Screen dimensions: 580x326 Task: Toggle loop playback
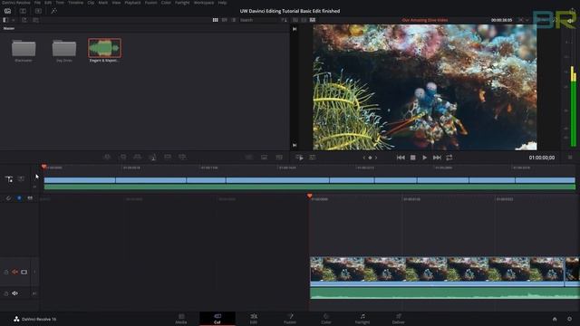coord(449,158)
